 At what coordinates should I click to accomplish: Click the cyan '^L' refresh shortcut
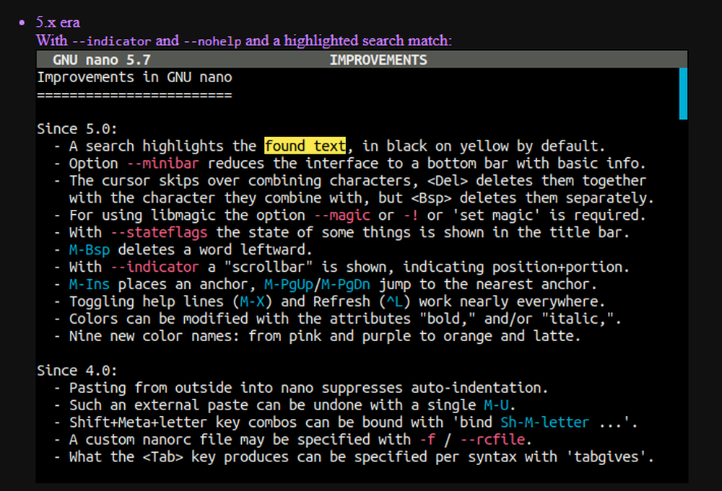pos(395,301)
